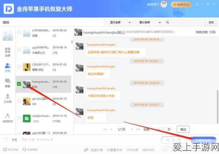219x154 pixels.
Task: Click the megaphone icon in the status bar
Action: [x=86, y=150]
